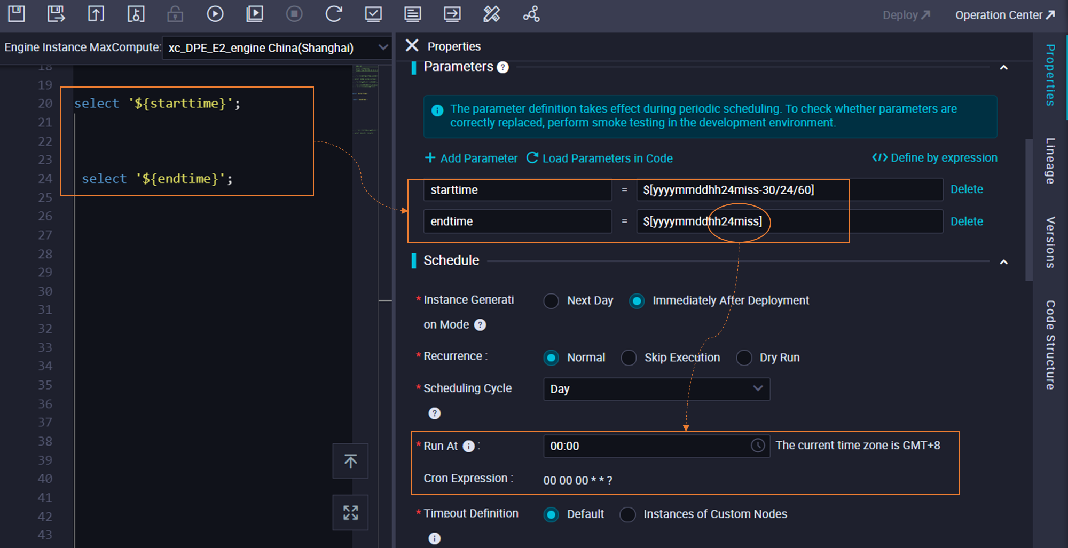Switch to the Properties side tab
Viewport: 1068px width, 548px height.
coord(1050,75)
